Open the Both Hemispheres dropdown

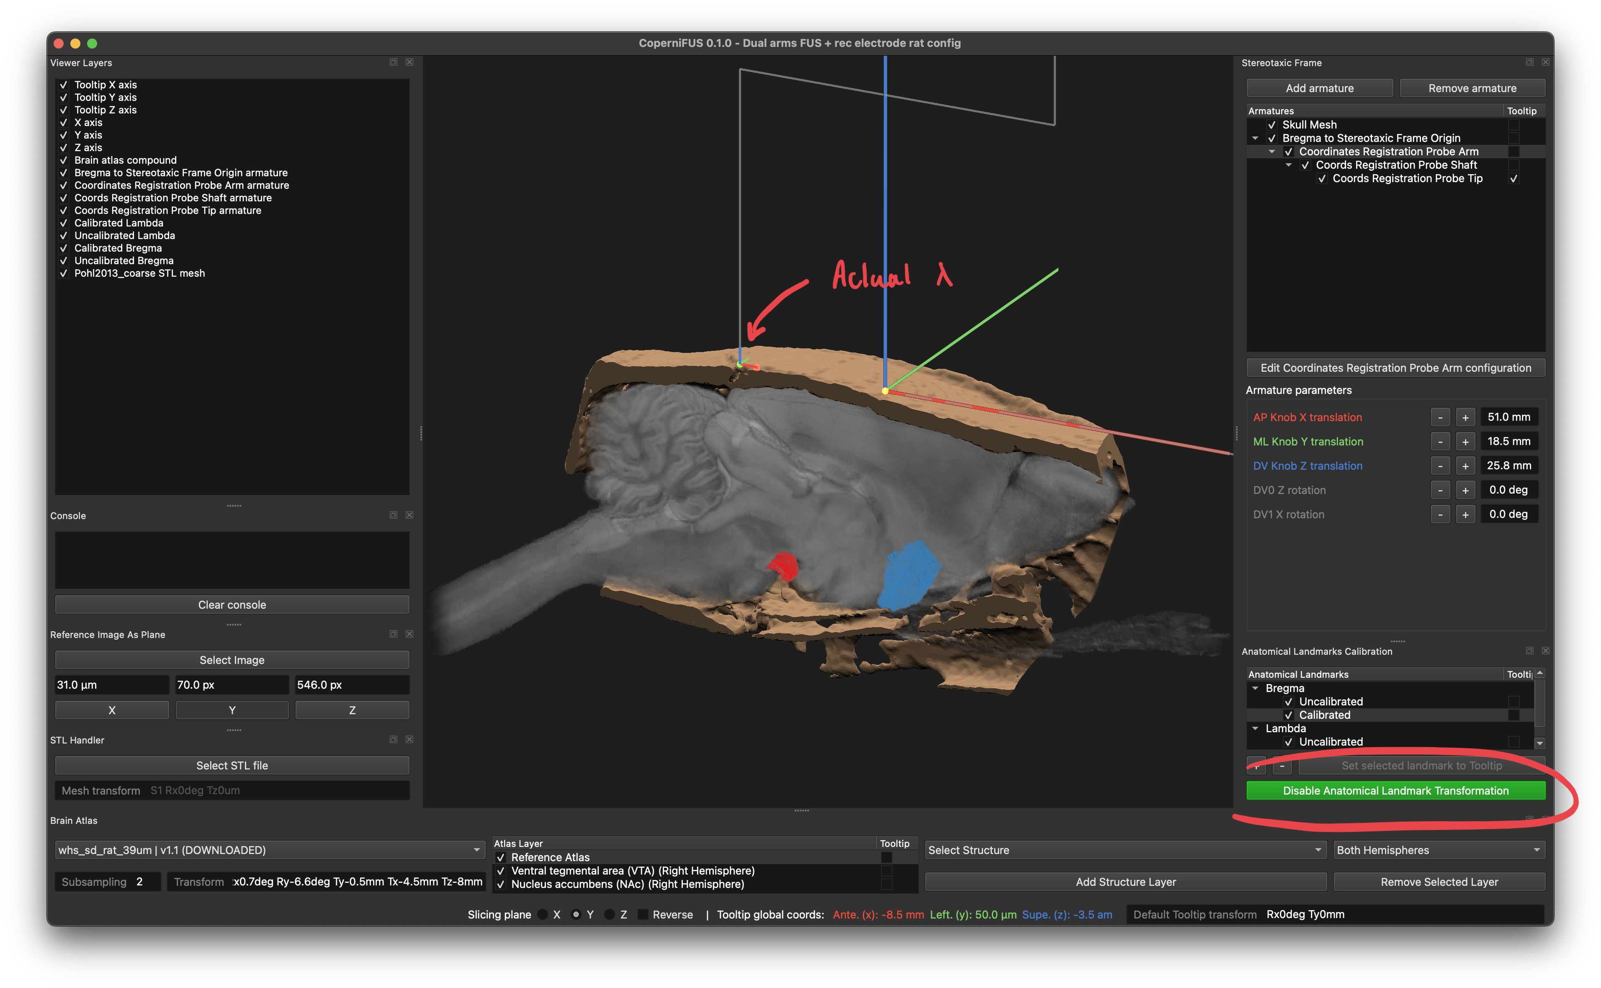click(x=1439, y=850)
